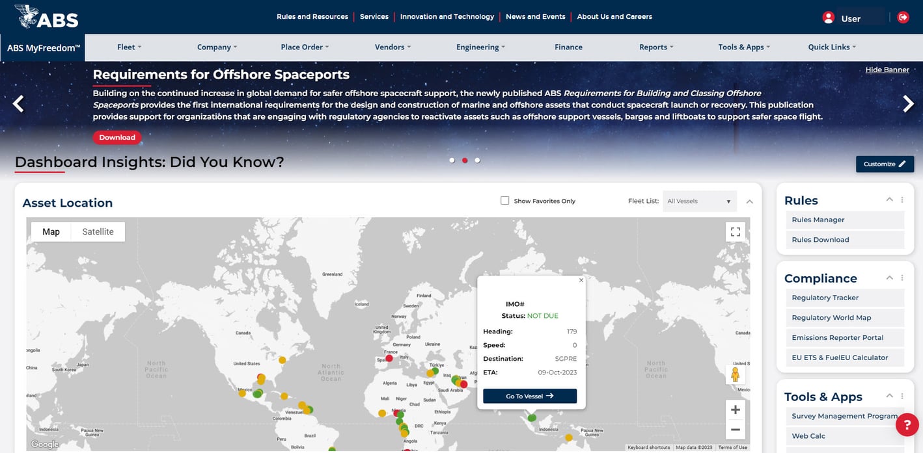
Task: Open Services top link
Action: click(x=374, y=17)
